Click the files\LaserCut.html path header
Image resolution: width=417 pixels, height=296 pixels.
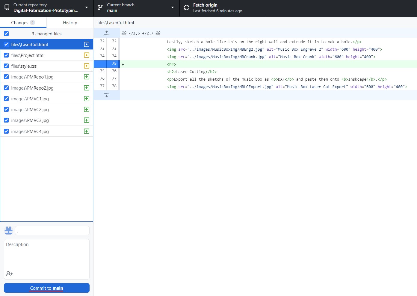coord(116,23)
